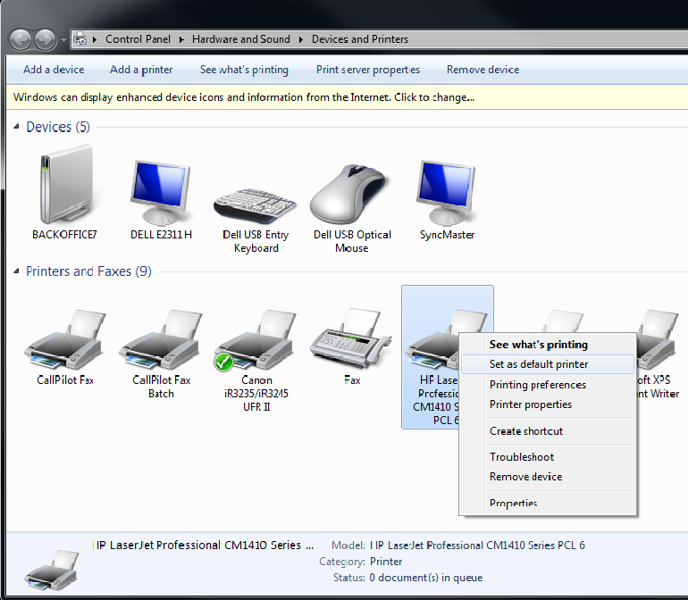
Task: Select the CallPilot Fax Batch printer icon
Action: pos(161,339)
